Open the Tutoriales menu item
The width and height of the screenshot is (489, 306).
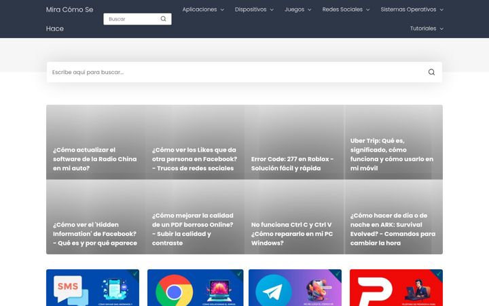point(423,29)
